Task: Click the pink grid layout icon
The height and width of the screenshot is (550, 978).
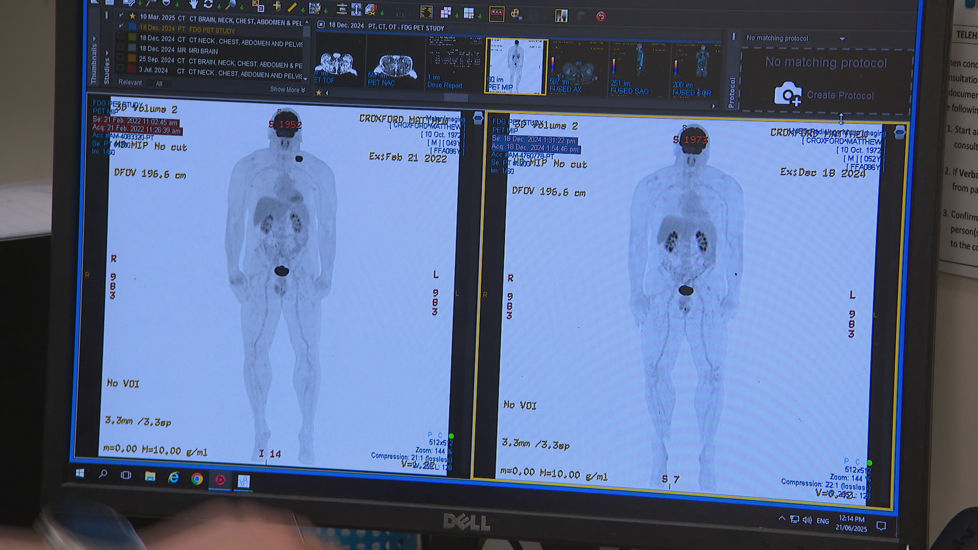Action: tap(446, 12)
